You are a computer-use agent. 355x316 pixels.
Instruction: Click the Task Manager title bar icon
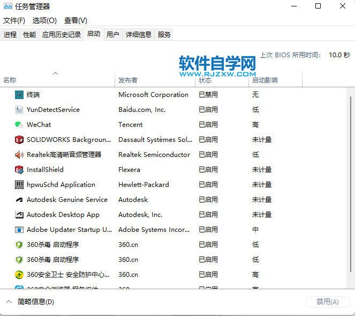tap(8, 6)
